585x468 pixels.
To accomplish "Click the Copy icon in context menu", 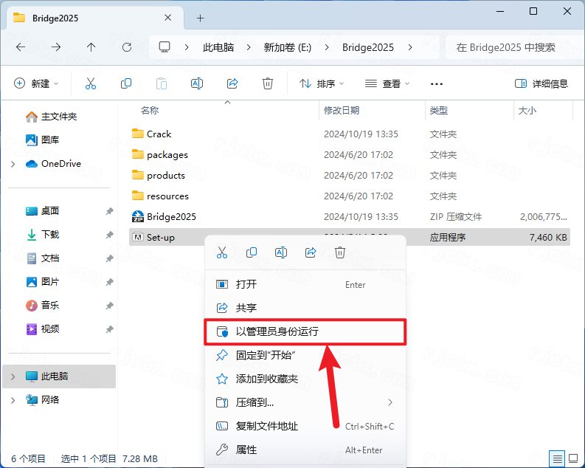I will point(252,252).
